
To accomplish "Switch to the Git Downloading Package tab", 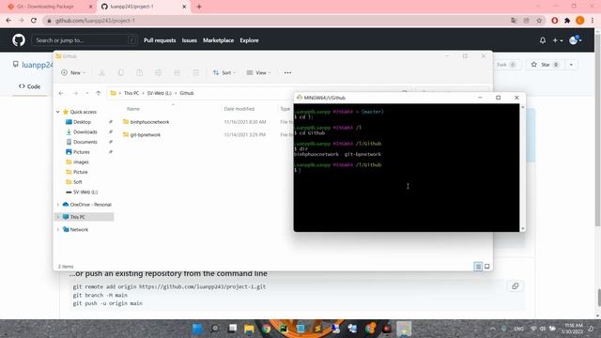I will [x=50, y=7].
